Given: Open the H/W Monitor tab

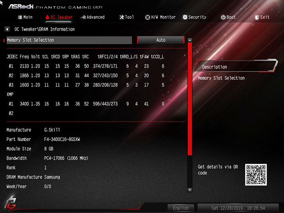Looking at the screenshot, I should point(161,17).
